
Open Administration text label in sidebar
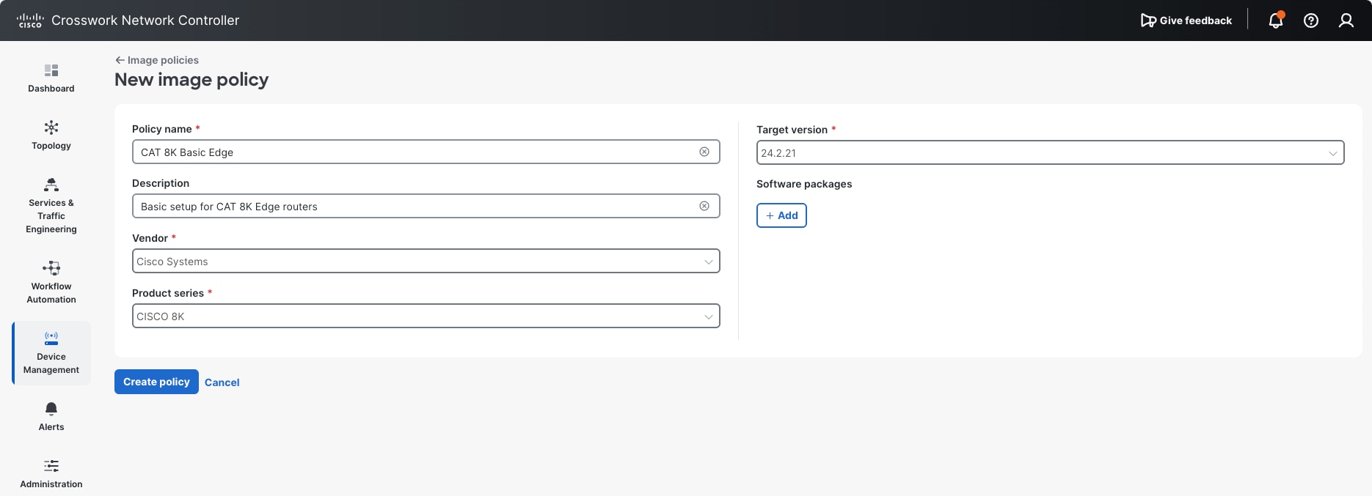51,484
